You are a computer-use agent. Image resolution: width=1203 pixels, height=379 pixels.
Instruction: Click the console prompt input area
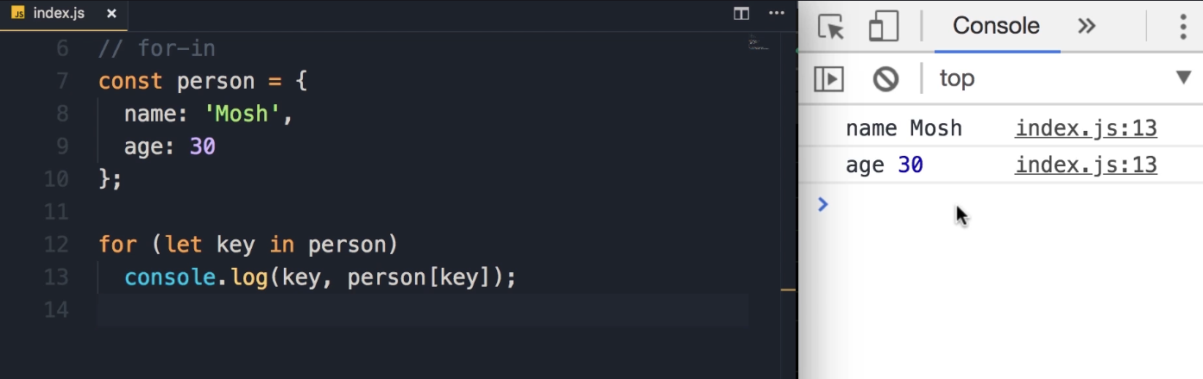point(992,205)
